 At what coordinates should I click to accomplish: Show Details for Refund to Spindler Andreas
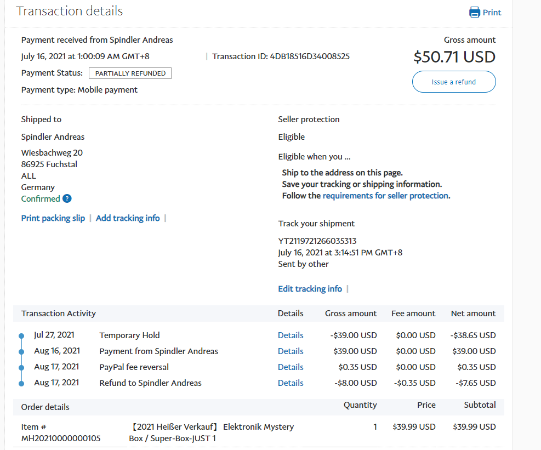[x=291, y=383]
